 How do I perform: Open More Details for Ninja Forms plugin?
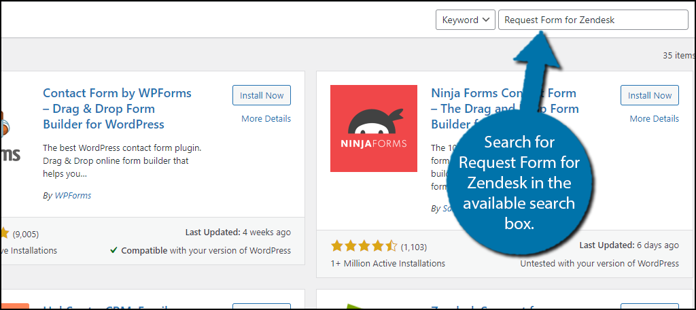pyautogui.click(x=654, y=118)
